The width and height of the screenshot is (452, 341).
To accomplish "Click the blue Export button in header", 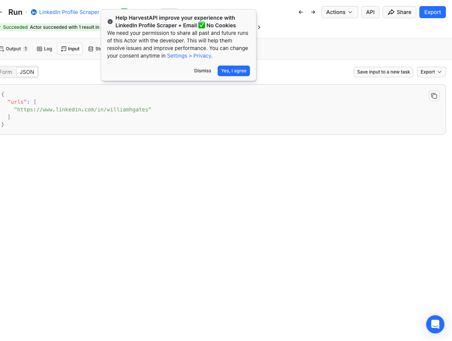I will click(x=432, y=12).
